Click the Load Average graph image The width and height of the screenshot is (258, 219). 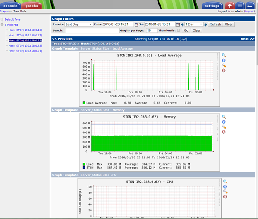[x=150, y=79]
